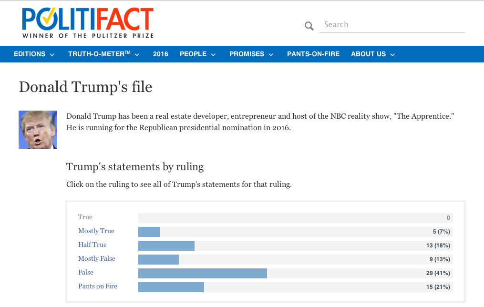Go to the 2016 section

[161, 54]
